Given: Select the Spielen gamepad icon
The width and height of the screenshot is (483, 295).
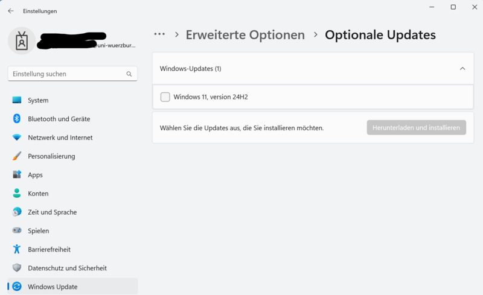Looking at the screenshot, I should pyautogui.click(x=17, y=231).
